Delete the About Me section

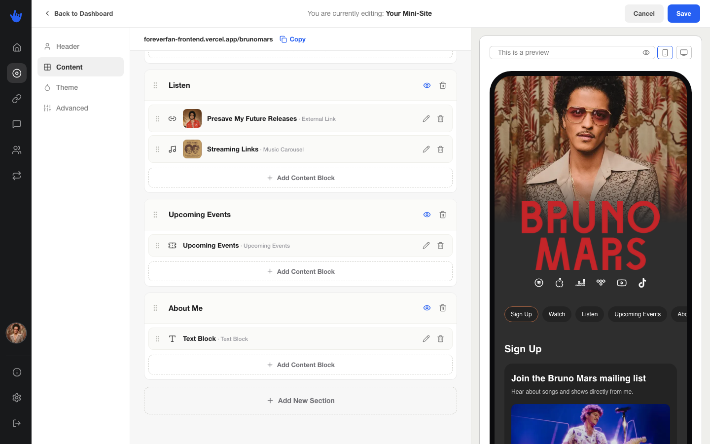pyautogui.click(x=443, y=308)
